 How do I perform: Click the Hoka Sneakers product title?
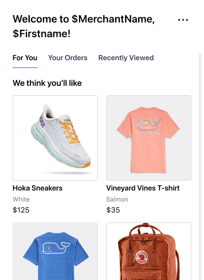coord(38,188)
